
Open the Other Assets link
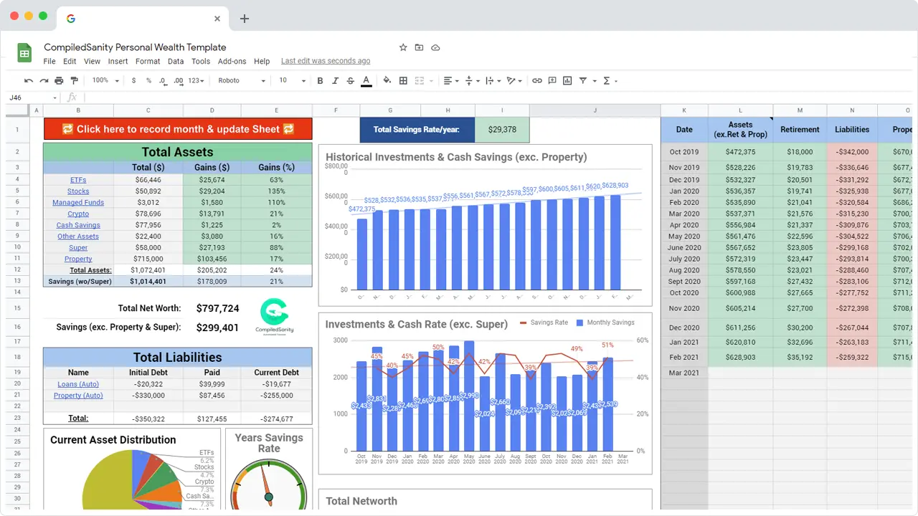[x=78, y=236]
